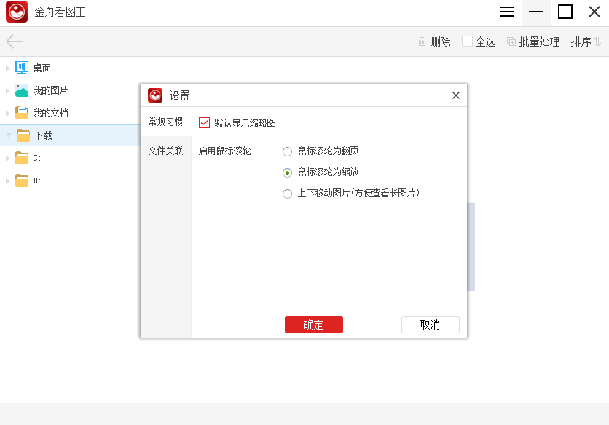Open the hamburger main menu
Screen dimensions: 609x425
[507, 12]
